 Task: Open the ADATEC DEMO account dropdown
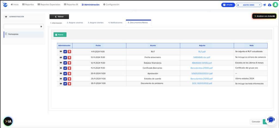pyautogui.click(x=249, y=5)
